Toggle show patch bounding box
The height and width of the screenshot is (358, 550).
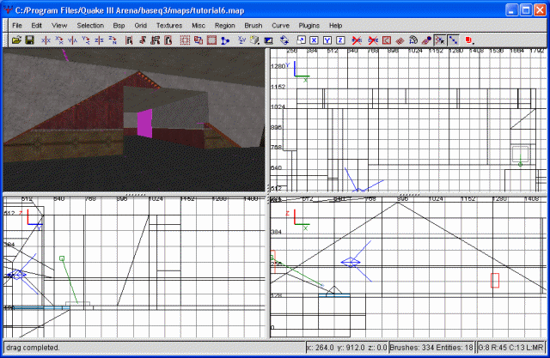pos(386,40)
